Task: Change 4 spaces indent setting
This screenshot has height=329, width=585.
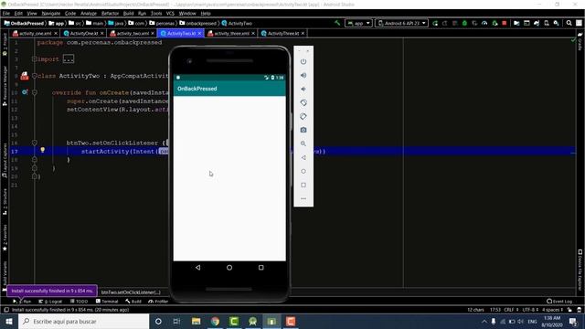Action: coord(552,310)
